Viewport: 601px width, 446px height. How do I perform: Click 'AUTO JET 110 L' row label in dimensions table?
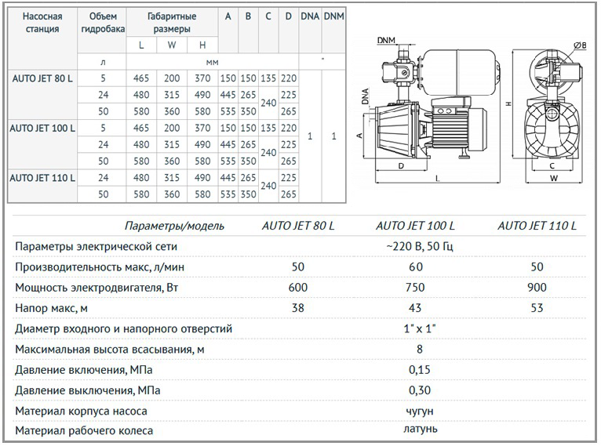(42, 178)
